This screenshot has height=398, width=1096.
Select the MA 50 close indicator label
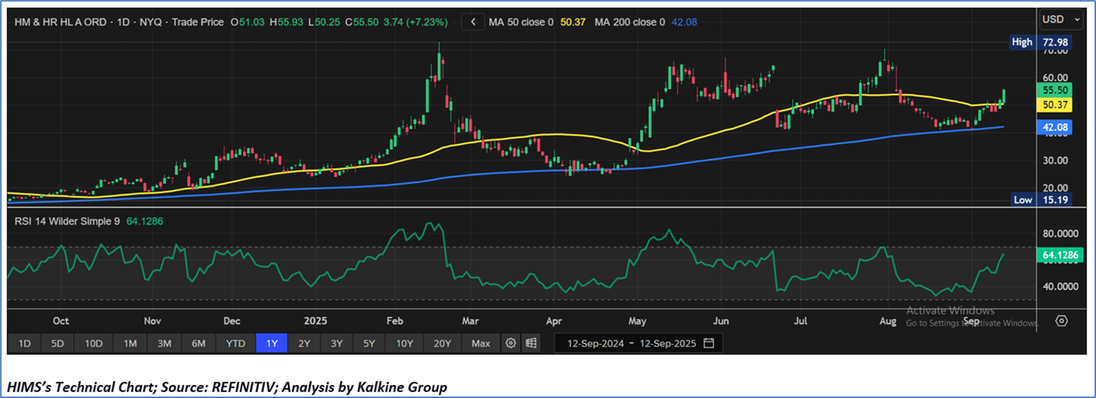tap(521, 22)
